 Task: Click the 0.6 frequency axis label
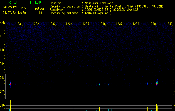point(2,105)
